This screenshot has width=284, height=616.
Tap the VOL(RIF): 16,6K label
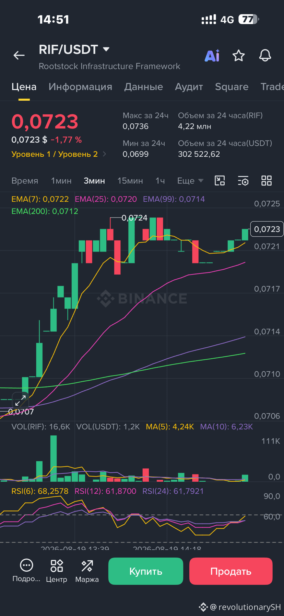pyautogui.click(x=40, y=427)
